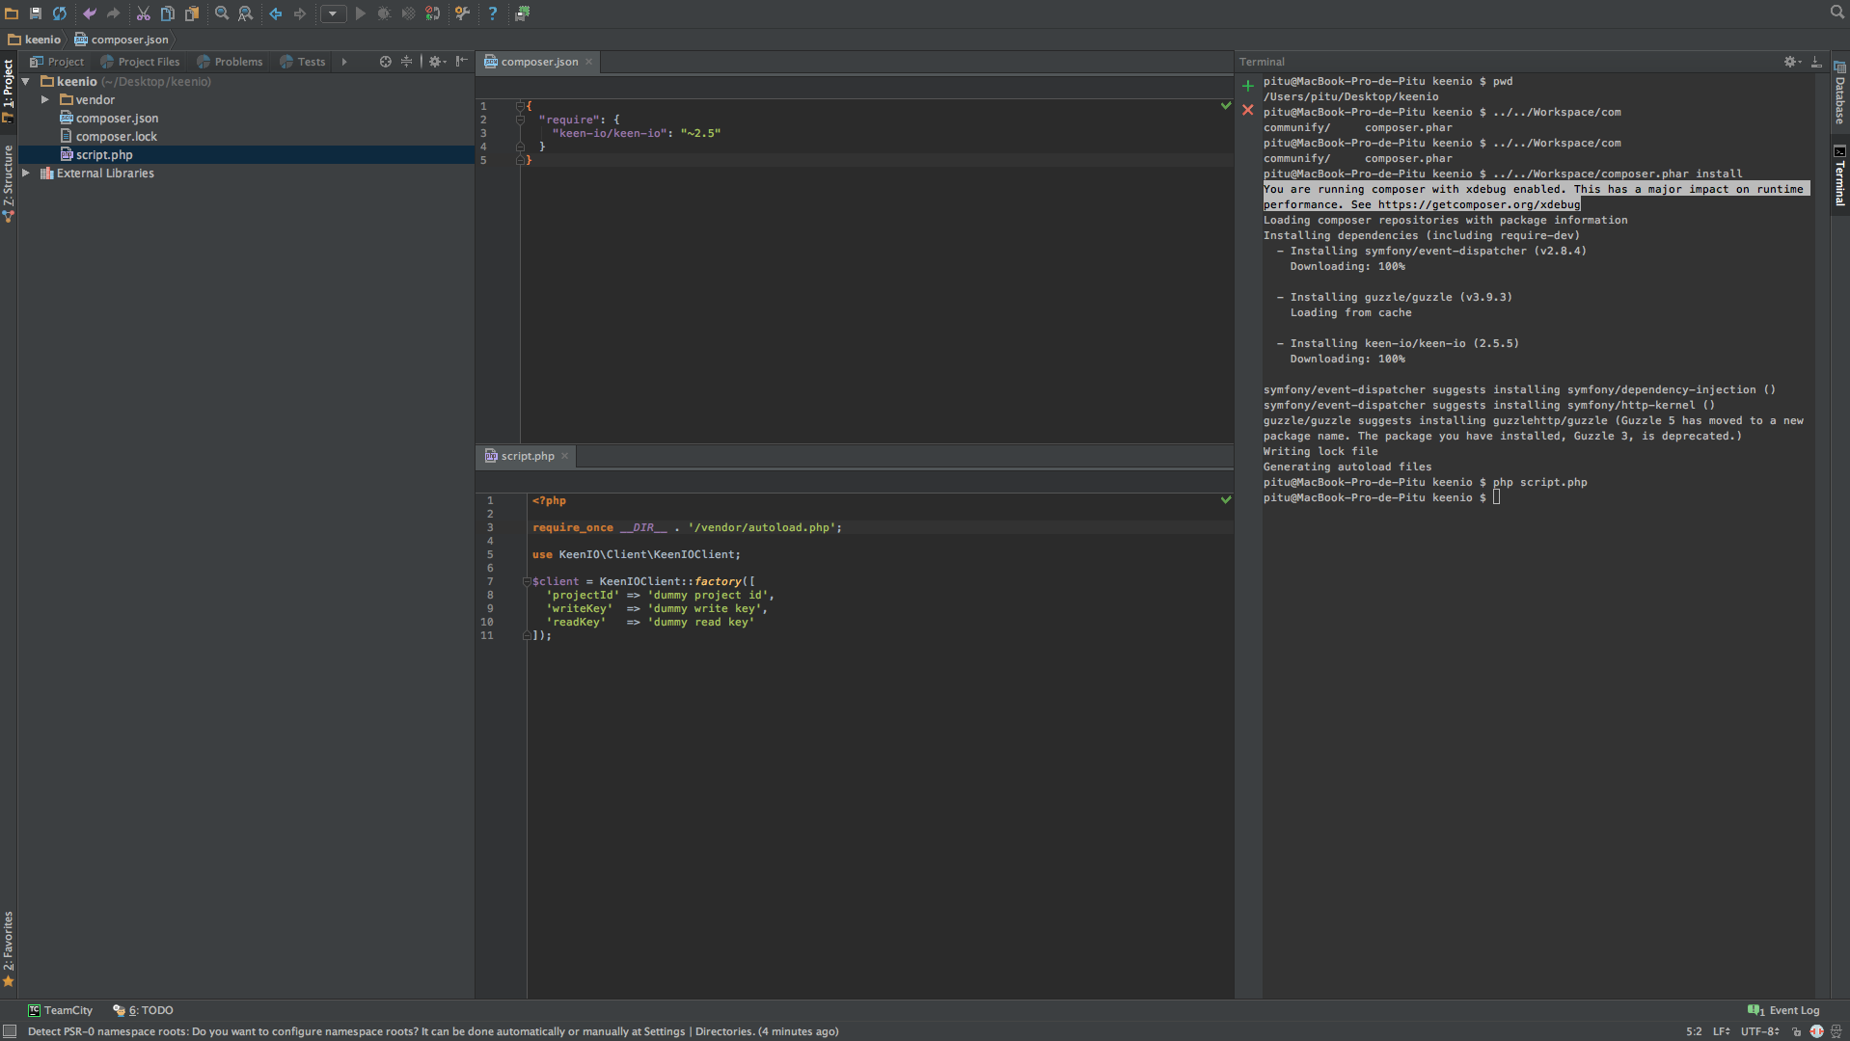Click the red X Close Session icon
This screenshot has width=1850, height=1041.
point(1247,110)
